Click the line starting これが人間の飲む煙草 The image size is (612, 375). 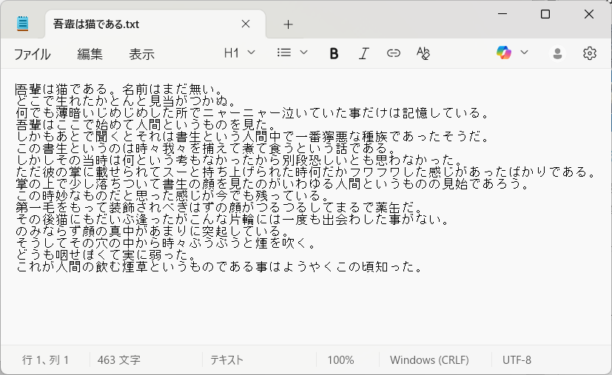coord(219,266)
